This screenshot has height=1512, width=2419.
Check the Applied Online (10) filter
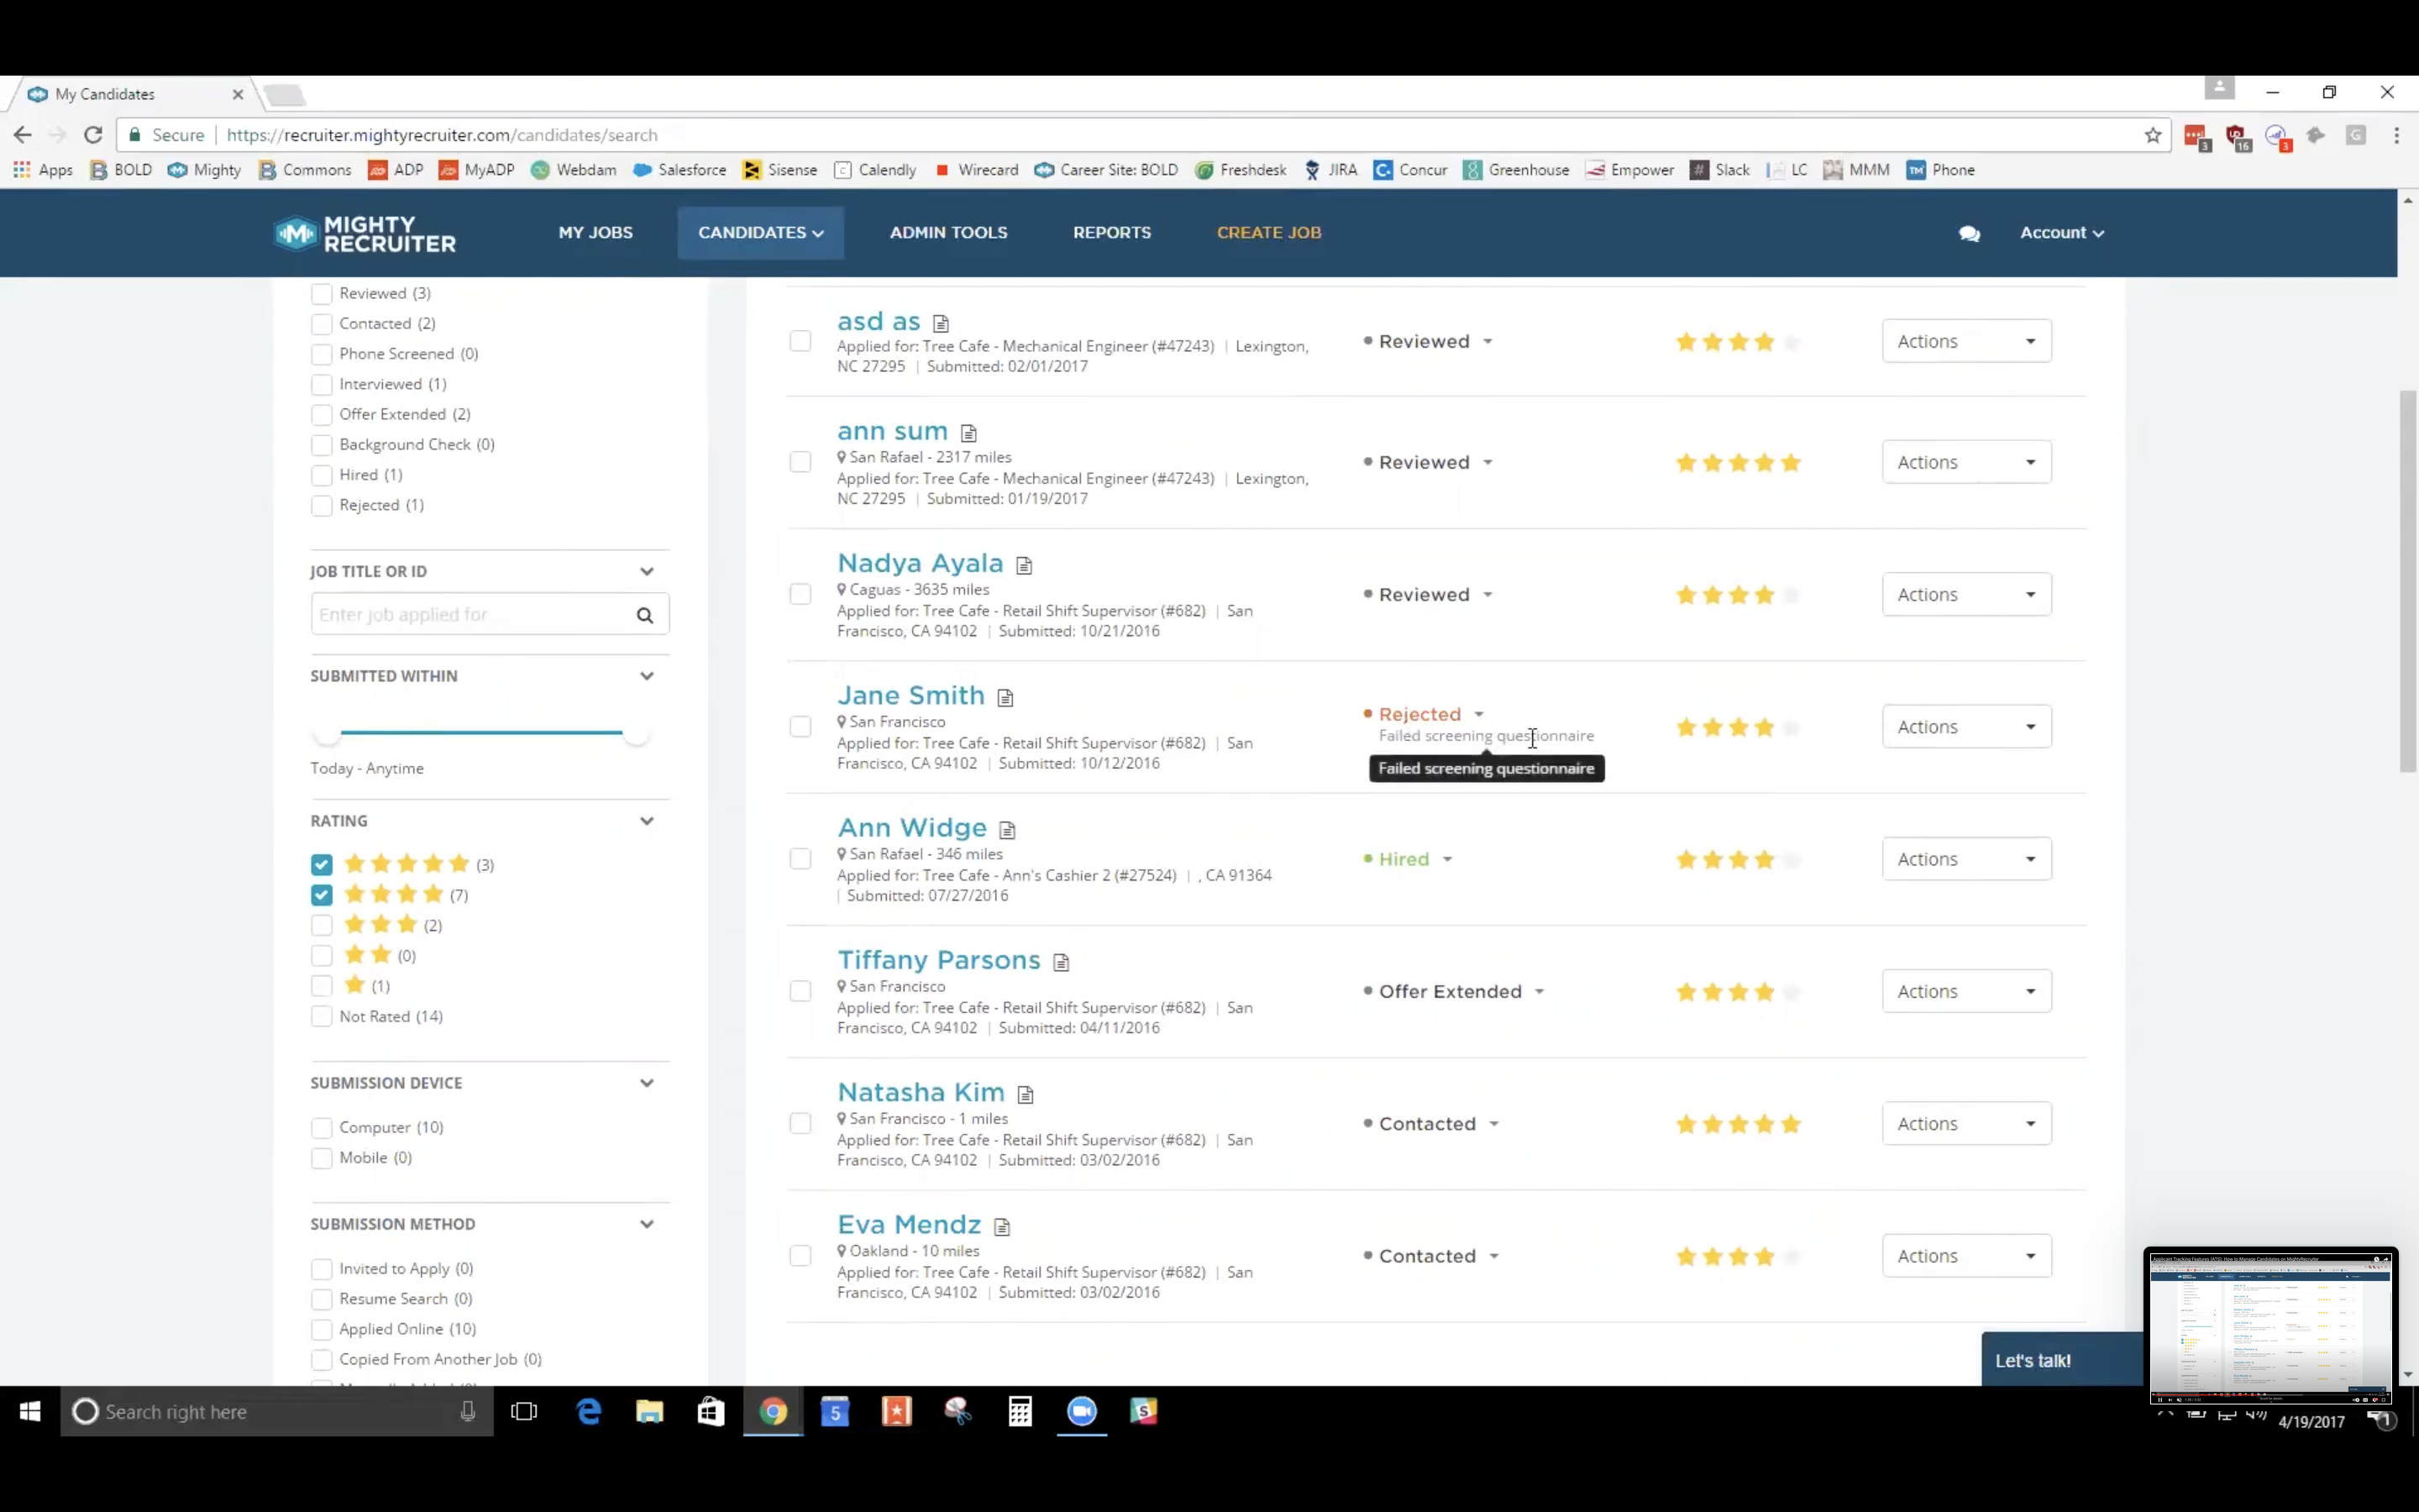tap(321, 1330)
